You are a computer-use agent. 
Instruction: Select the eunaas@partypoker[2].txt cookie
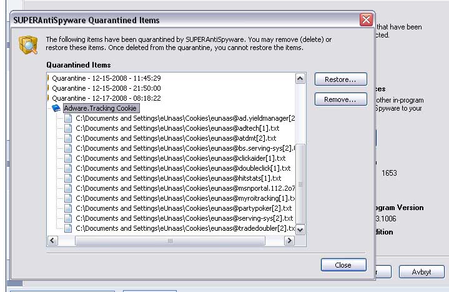pos(184,208)
